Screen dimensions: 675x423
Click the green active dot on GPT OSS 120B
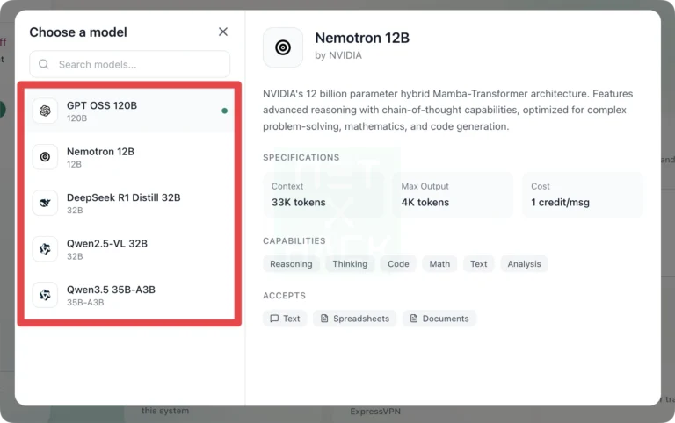(x=225, y=111)
